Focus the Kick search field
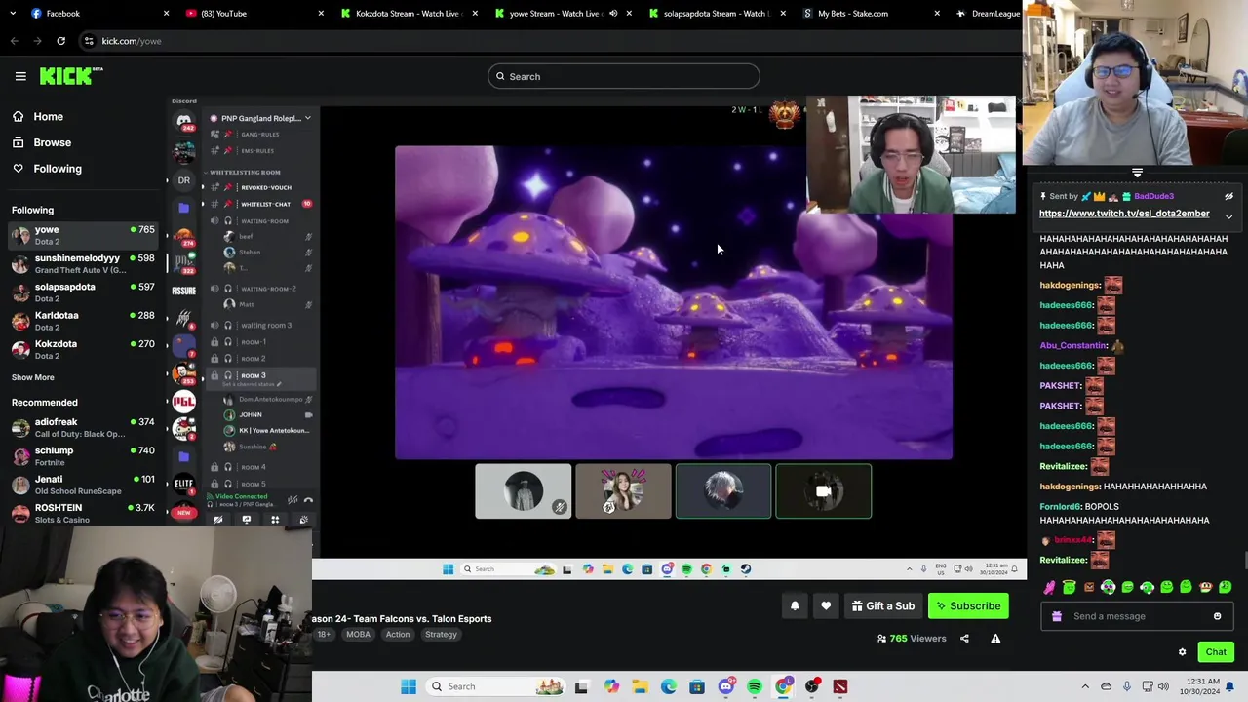This screenshot has height=702, width=1248. tap(624, 76)
